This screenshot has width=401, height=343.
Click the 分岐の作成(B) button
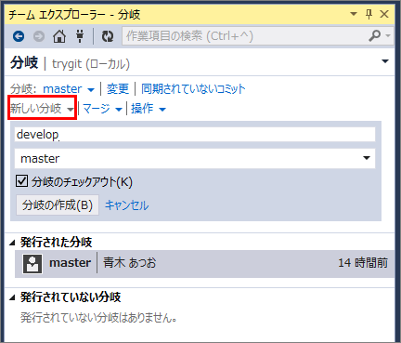(58, 204)
